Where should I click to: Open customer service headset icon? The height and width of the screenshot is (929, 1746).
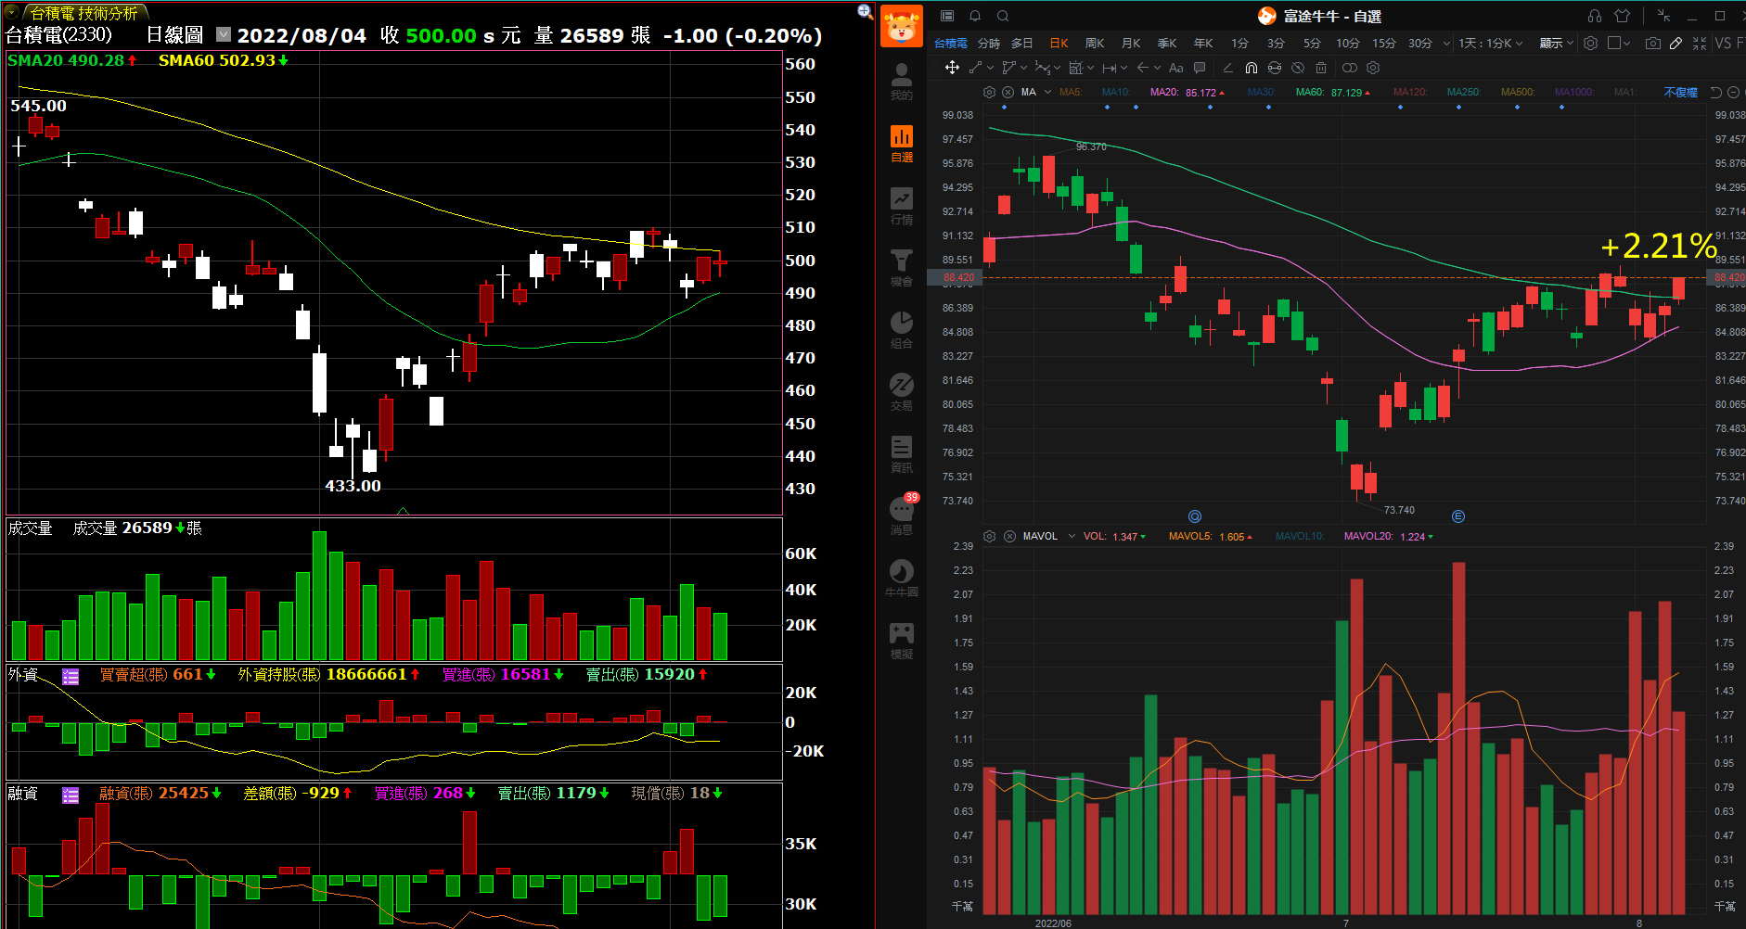[1594, 16]
